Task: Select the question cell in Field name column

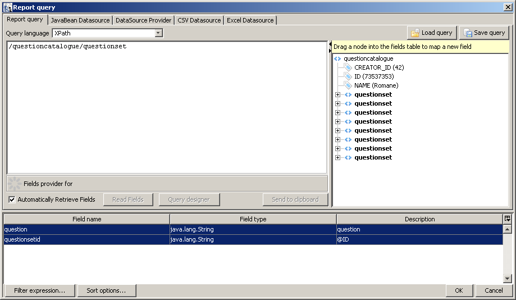Action: pos(87,229)
